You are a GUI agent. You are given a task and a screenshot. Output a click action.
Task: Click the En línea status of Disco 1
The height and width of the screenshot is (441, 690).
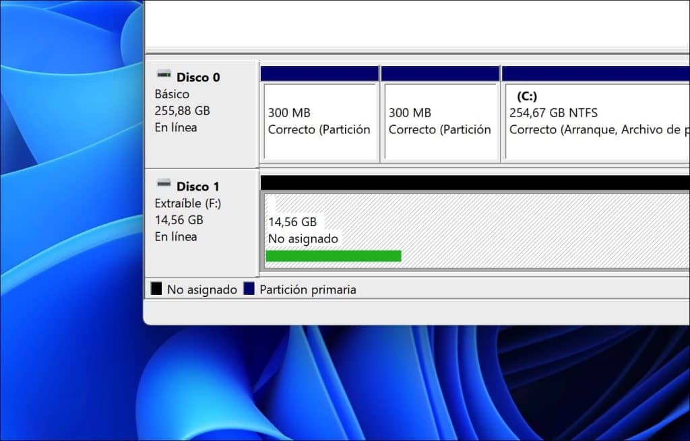coord(176,236)
